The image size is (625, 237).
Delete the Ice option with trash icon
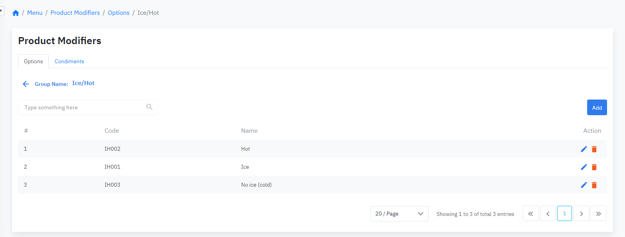point(594,167)
